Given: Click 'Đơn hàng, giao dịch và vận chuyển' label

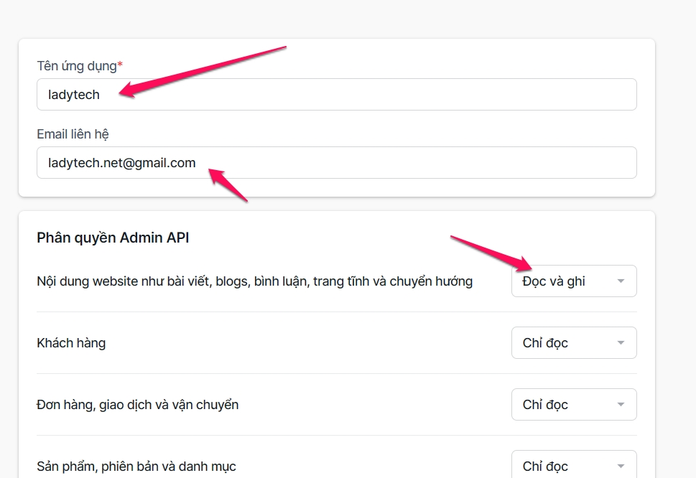Looking at the screenshot, I should (137, 405).
